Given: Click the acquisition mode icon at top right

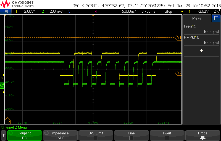Looking at the screenshot, I should pos(218,11).
